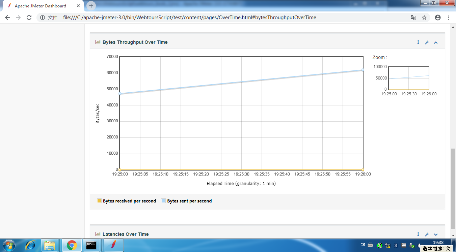Click the translate page icon
Viewport: 456px width, 252px height.
pyautogui.click(x=413, y=18)
